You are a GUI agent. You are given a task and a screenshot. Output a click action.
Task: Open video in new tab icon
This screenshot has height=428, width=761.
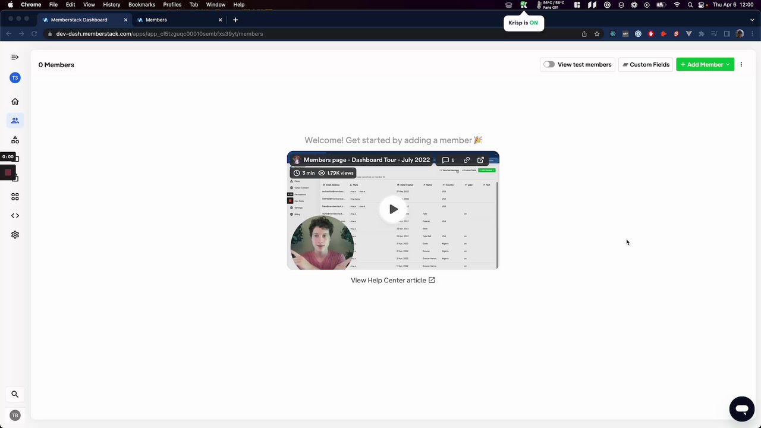pos(480,160)
